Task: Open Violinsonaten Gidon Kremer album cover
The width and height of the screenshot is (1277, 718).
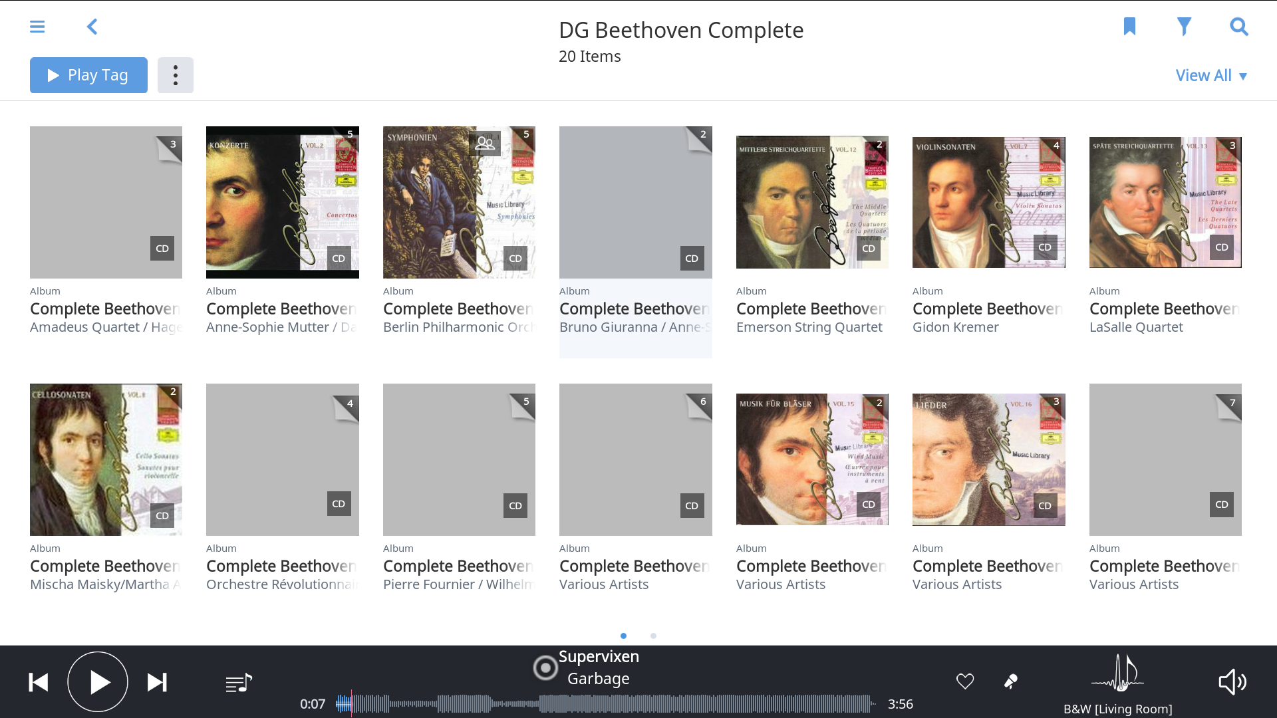Action: [x=989, y=202]
